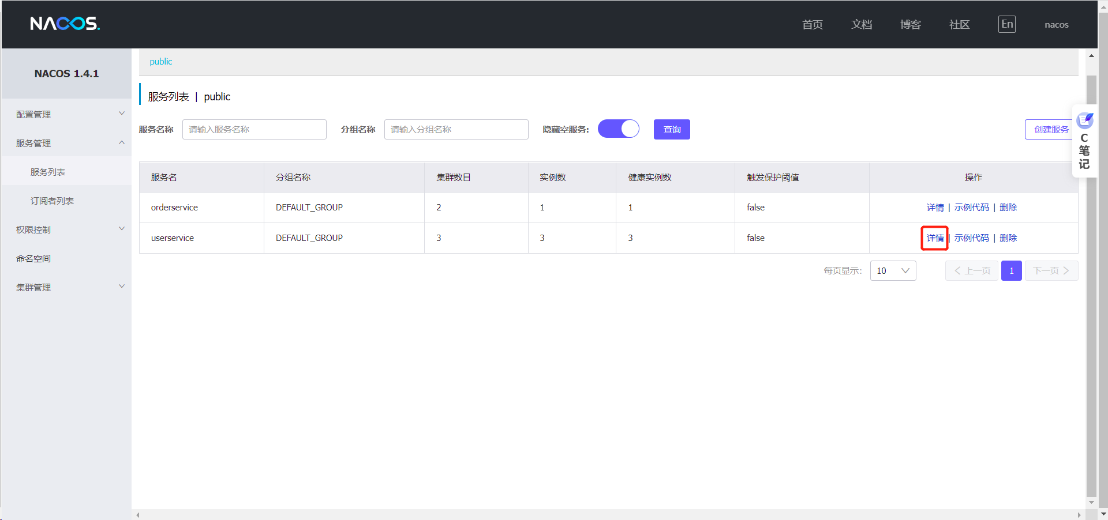This screenshot has height=520, width=1108.
Task: Click 删除 for orderservice
Action: click(x=1008, y=208)
